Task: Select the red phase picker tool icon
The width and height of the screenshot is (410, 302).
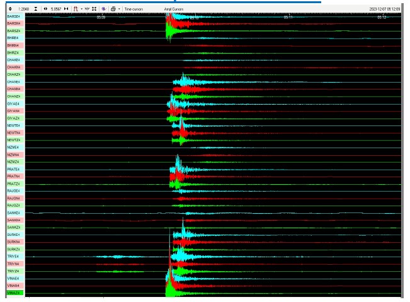Action: click(76, 9)
